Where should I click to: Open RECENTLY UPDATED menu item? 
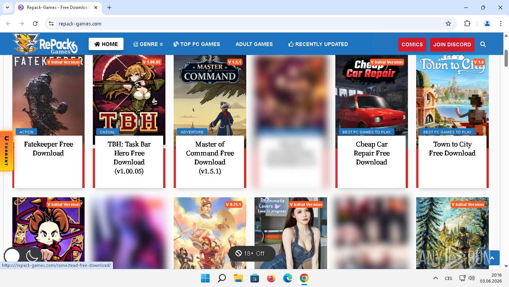pos(318,44)
